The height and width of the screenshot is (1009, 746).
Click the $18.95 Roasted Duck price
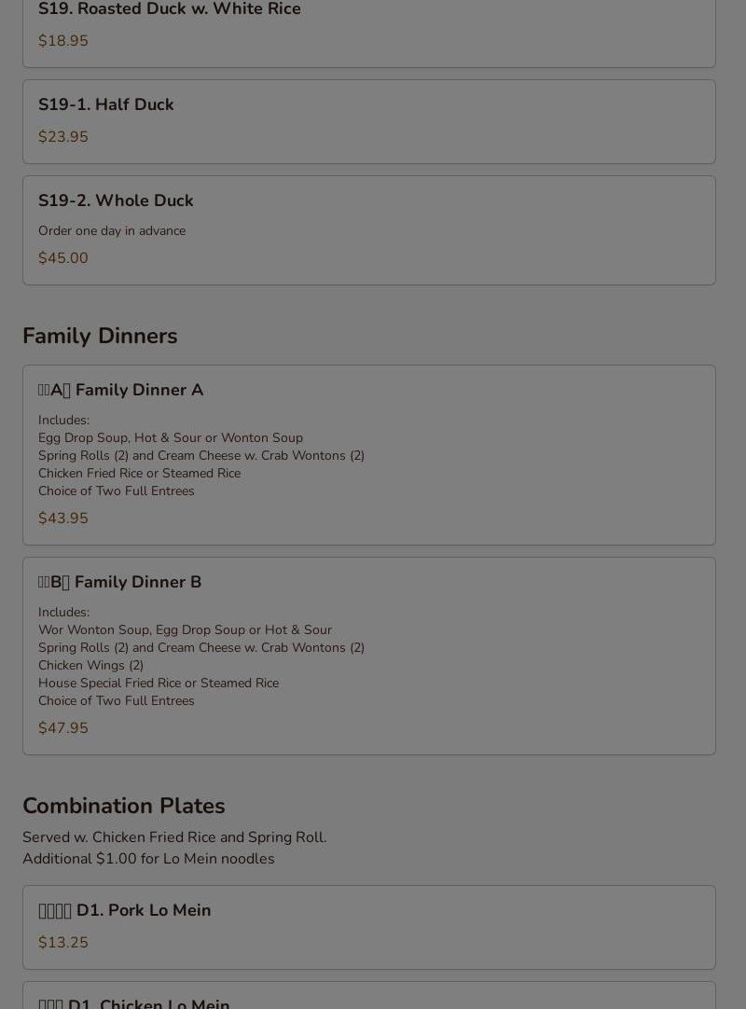click(x=63, y=40)
